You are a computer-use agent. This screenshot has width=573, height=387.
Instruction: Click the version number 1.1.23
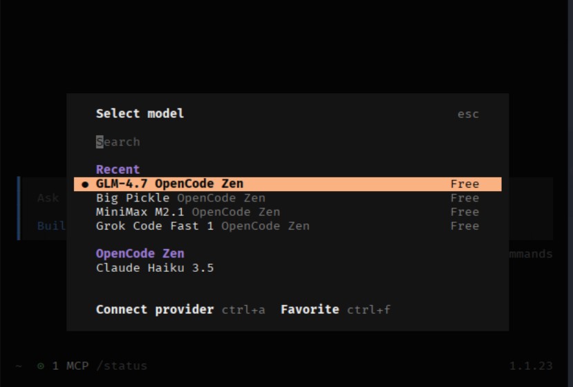tap(531, 366)
